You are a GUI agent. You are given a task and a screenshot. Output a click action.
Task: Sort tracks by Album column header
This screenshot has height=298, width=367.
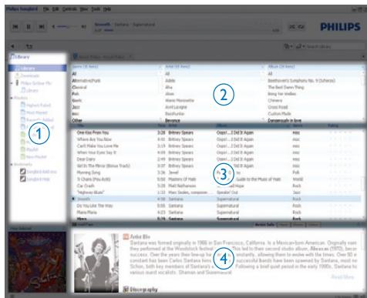click(222, 126)
